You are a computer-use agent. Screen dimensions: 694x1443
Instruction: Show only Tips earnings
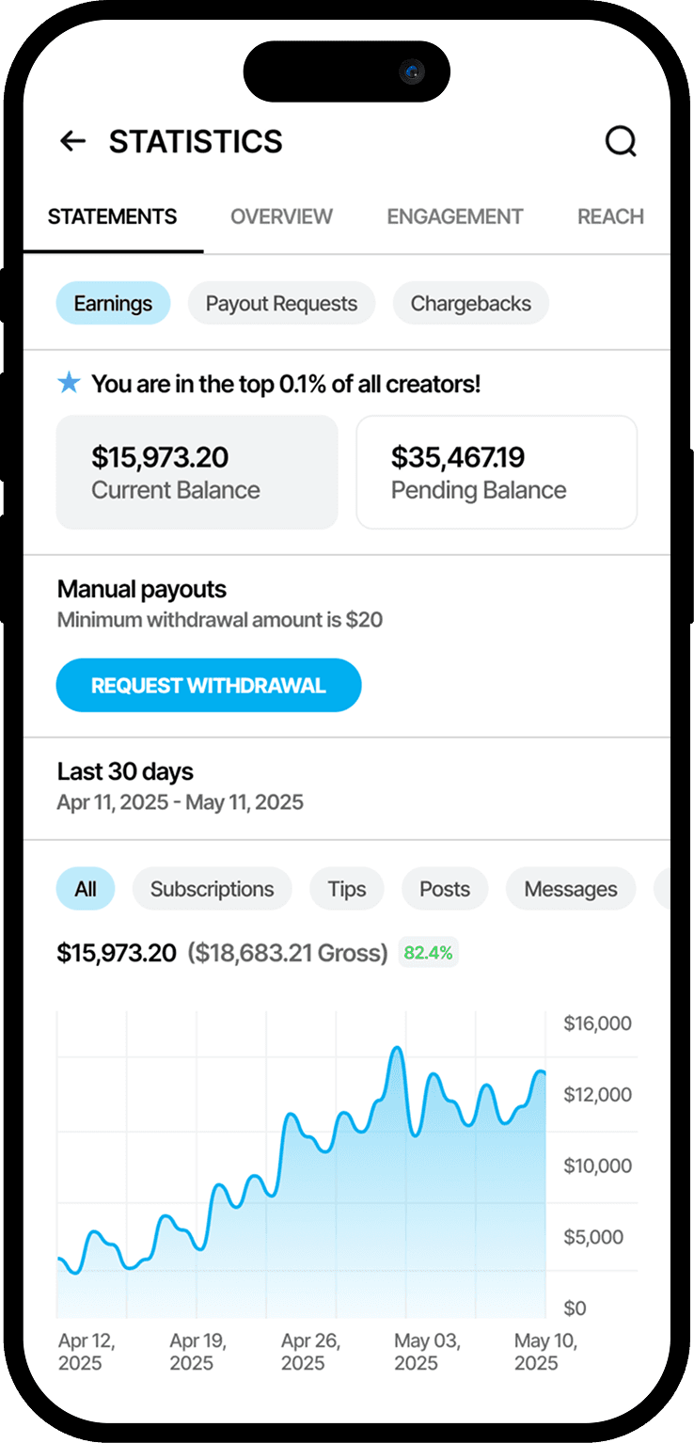coord(347,889)
